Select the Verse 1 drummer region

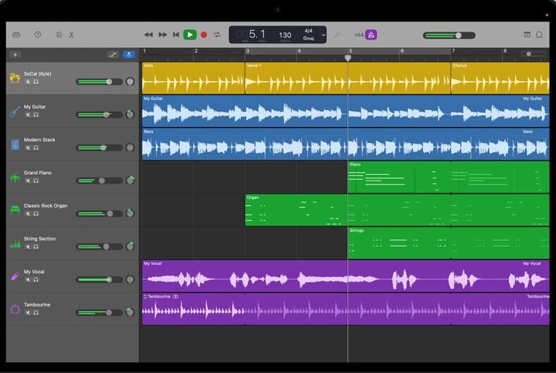click(x=347, y=78)
